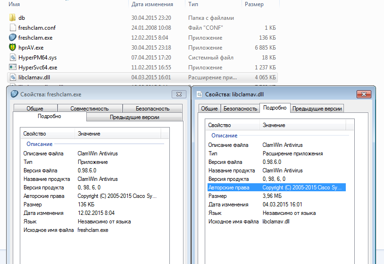The width and height of the screenshot is (384, 264).
Task: Click freshclam.exe properties window title icon
Action: (15, 94)
